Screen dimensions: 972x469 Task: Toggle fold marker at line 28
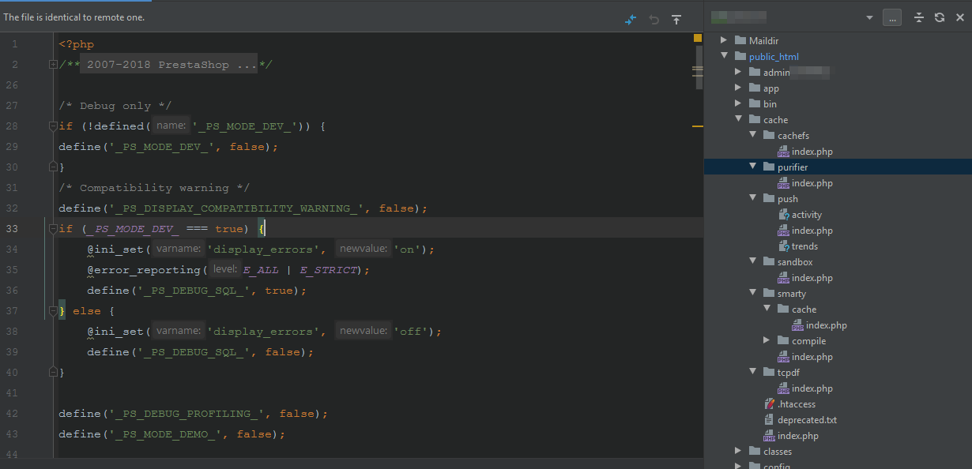52,126
